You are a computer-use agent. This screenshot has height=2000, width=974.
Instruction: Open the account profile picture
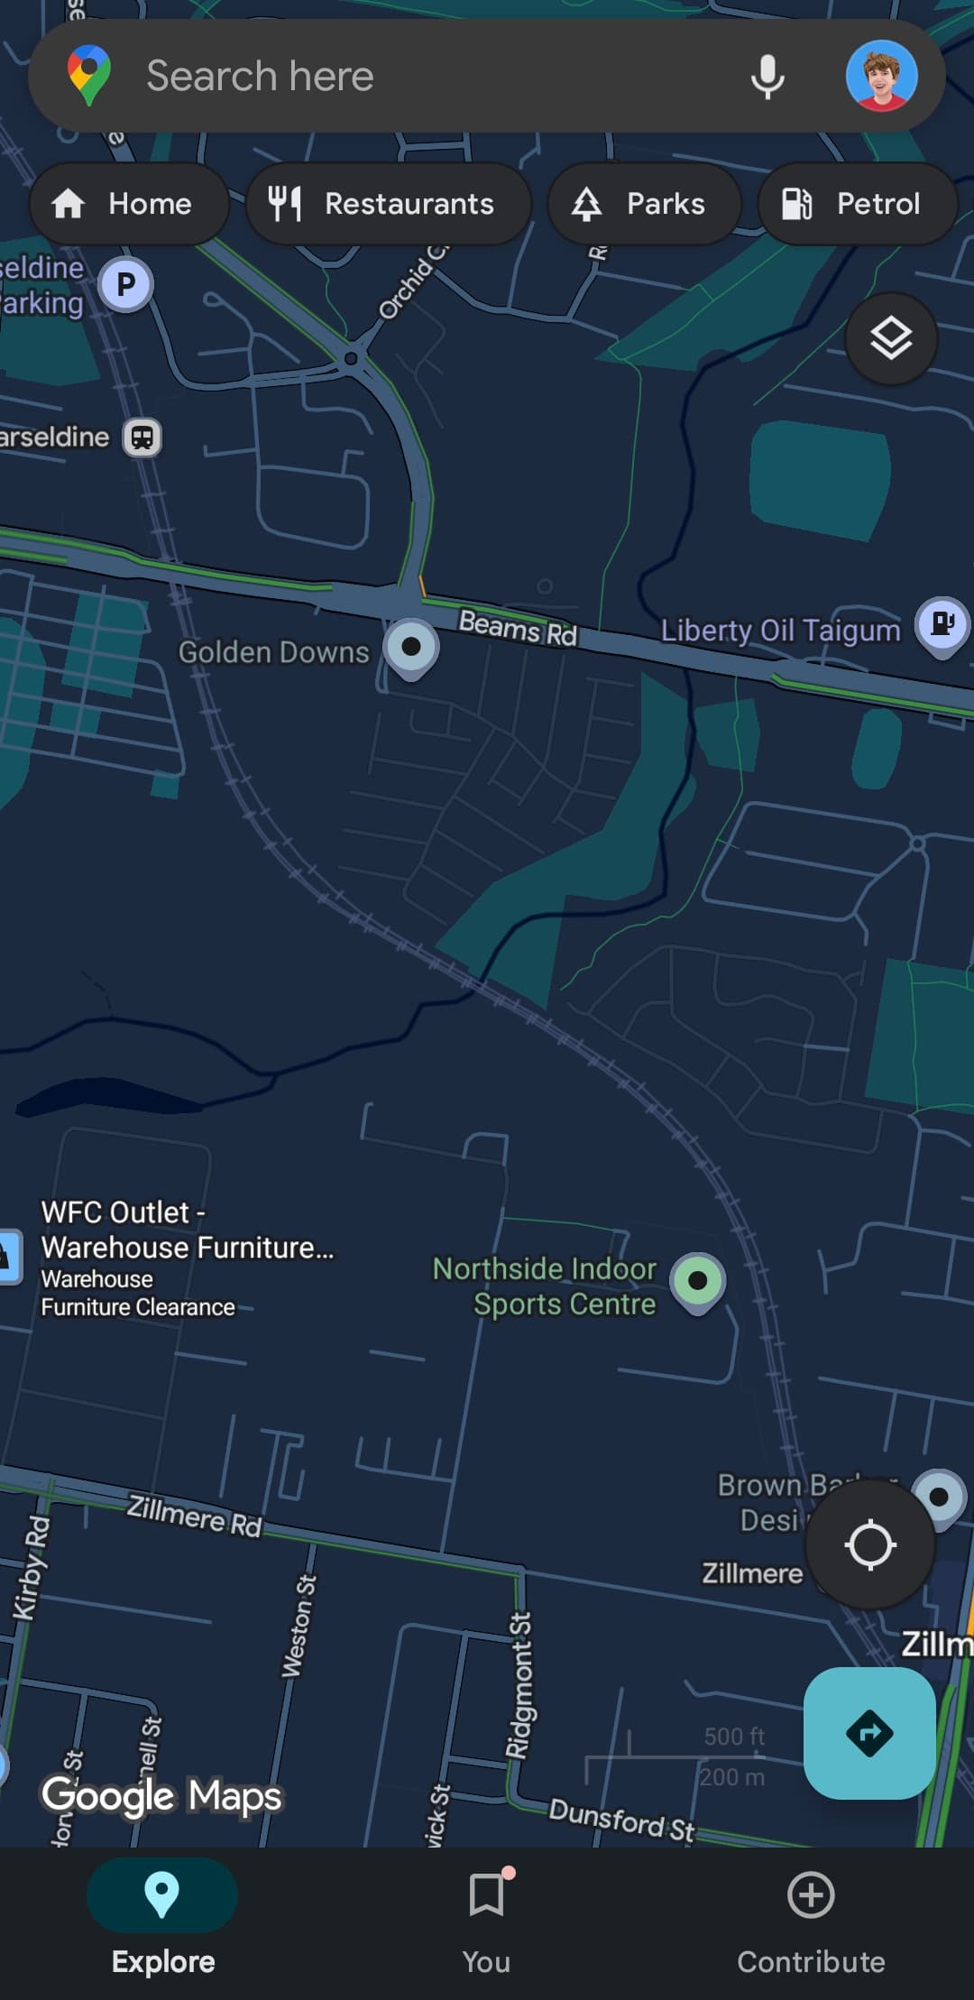[881, 76]
